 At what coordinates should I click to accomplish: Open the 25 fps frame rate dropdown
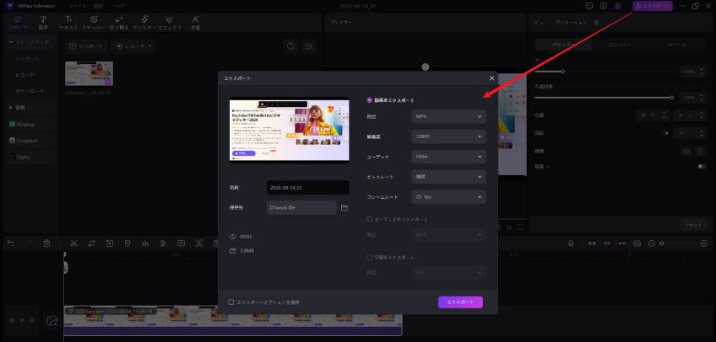coord(449,197)
